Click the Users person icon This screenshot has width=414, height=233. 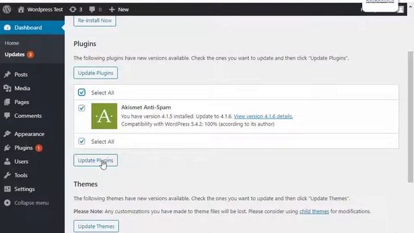pyautogui.click(x=7, y=161)
